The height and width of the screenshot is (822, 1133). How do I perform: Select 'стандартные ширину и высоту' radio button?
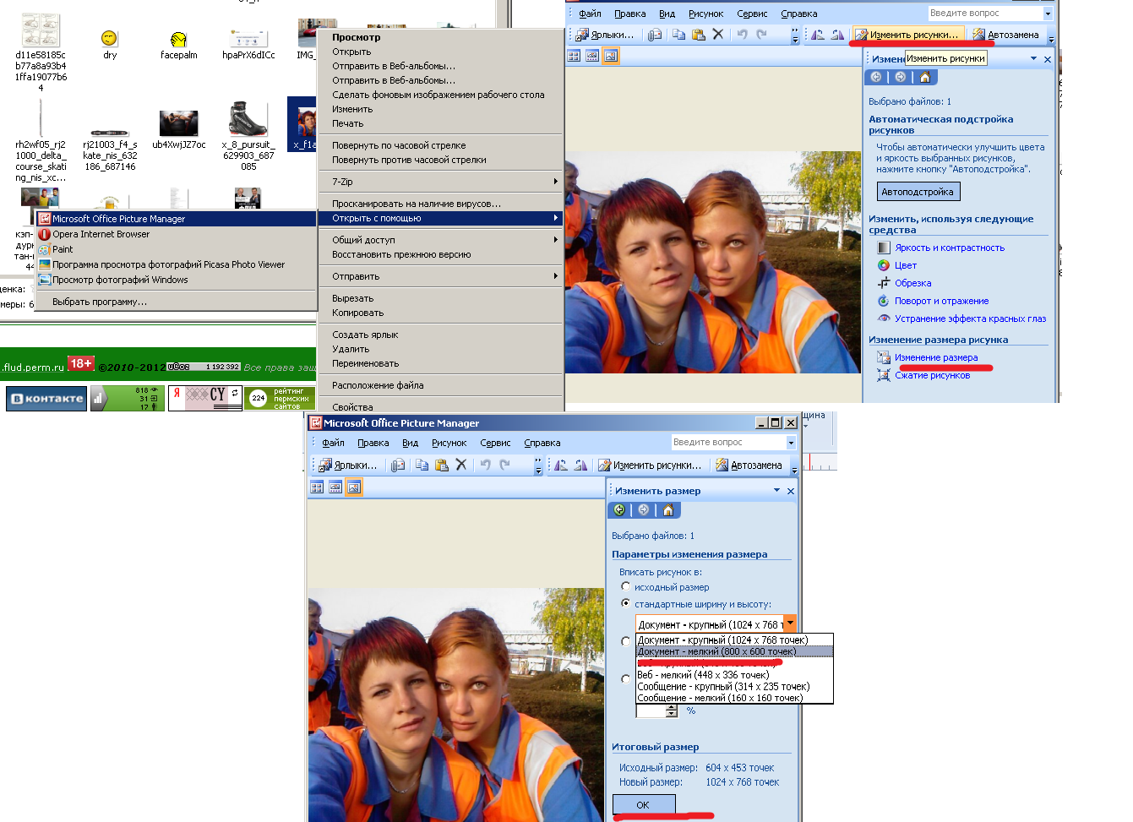pyautogui.click(x=626, y=603)
